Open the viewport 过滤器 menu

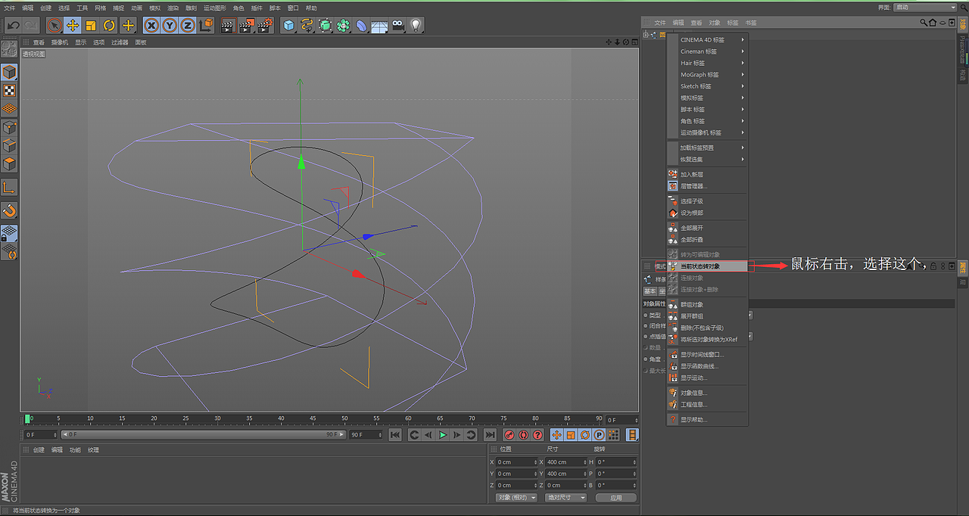[x=120, y=42]
